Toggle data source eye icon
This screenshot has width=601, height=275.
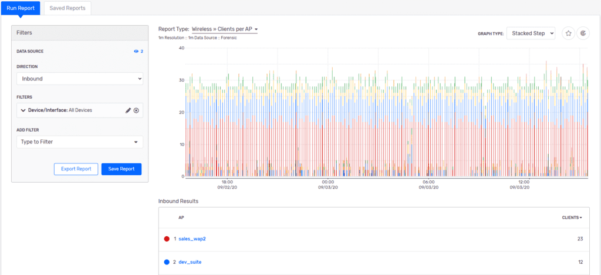click(x=136, y=51)
